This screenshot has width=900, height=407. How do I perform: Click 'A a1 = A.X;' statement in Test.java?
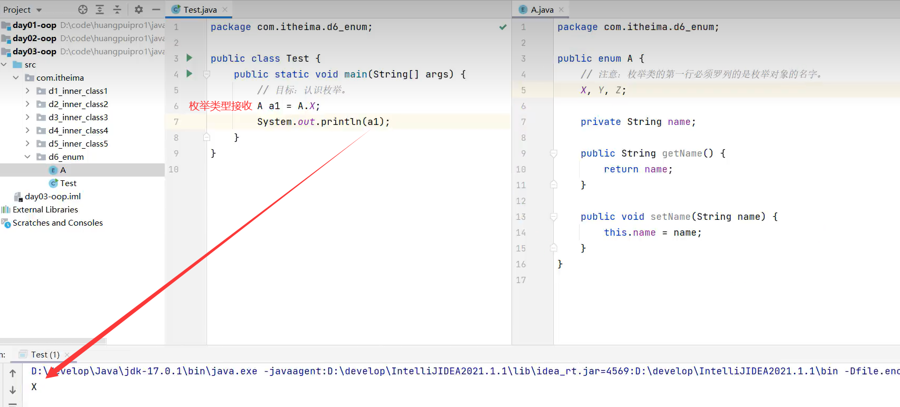[289, 106]
